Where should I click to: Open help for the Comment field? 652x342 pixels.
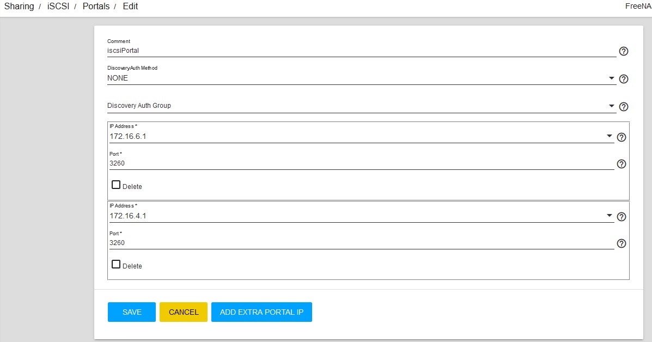coord(623,51)
